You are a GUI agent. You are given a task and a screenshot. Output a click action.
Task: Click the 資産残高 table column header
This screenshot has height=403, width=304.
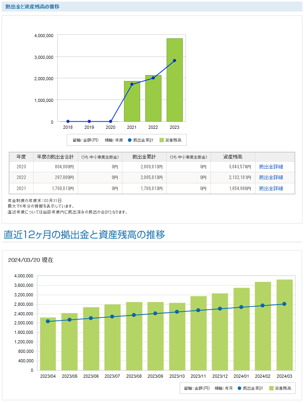(233, 157)
